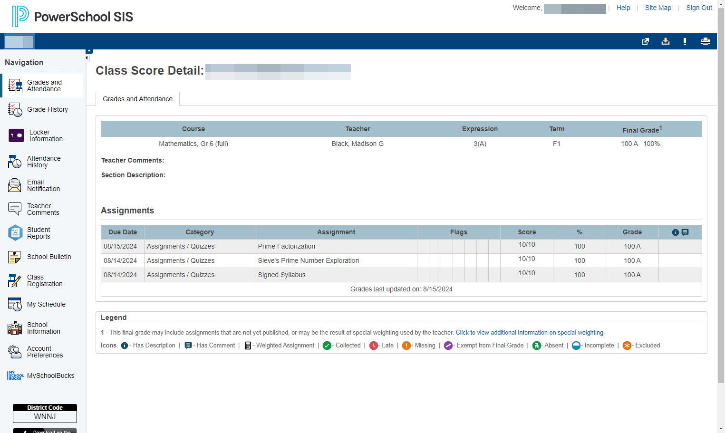
Task: View additional information on special weighting
Action: (x=530, y=333)
